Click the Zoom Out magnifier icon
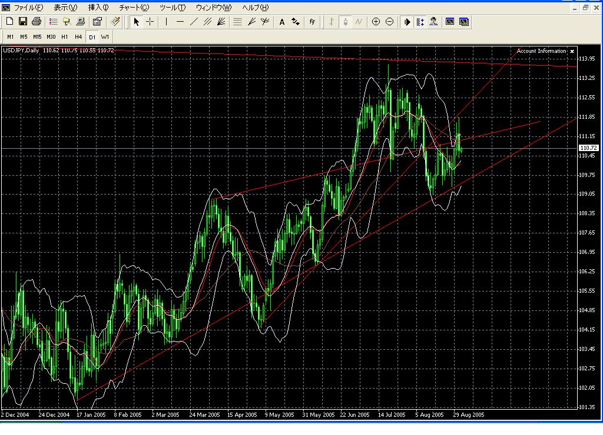The image size is (603, 435). (x=389, y=22)
